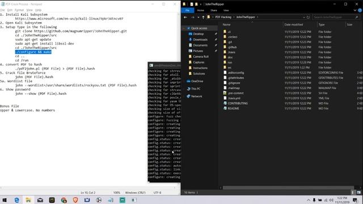This screenshot has width=363, height=204.
Task: Open Camera Roll in navigation pane
Action: (200, 57)
